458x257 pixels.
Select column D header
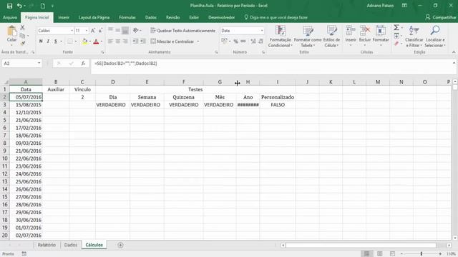(113, 82)
